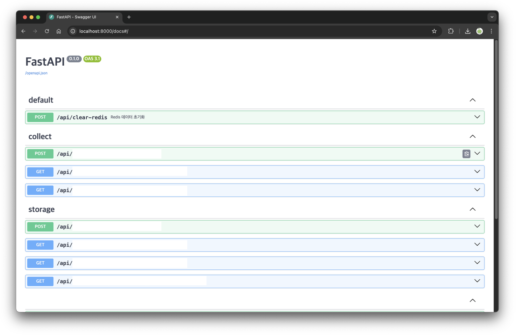Viewport: 516px width, 335px height.
Task: Copy the collect POST endpoint path
Action: pos(466,154)
